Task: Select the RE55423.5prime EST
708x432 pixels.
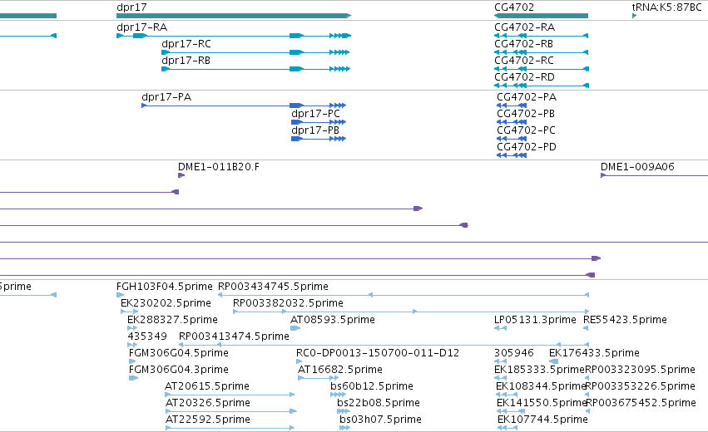Action: 587,328
